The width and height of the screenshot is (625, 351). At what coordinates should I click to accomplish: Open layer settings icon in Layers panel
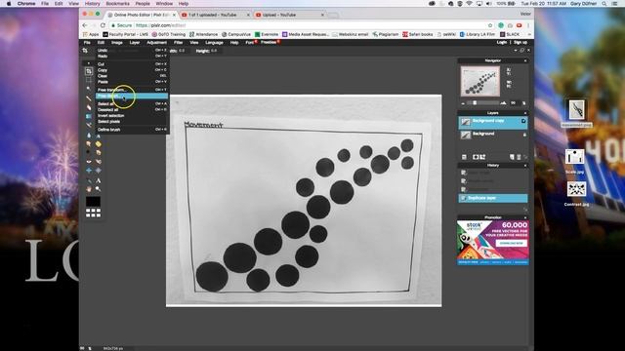[x=464, y=157]
